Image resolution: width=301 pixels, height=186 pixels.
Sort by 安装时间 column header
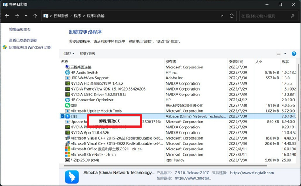(236, 61)
